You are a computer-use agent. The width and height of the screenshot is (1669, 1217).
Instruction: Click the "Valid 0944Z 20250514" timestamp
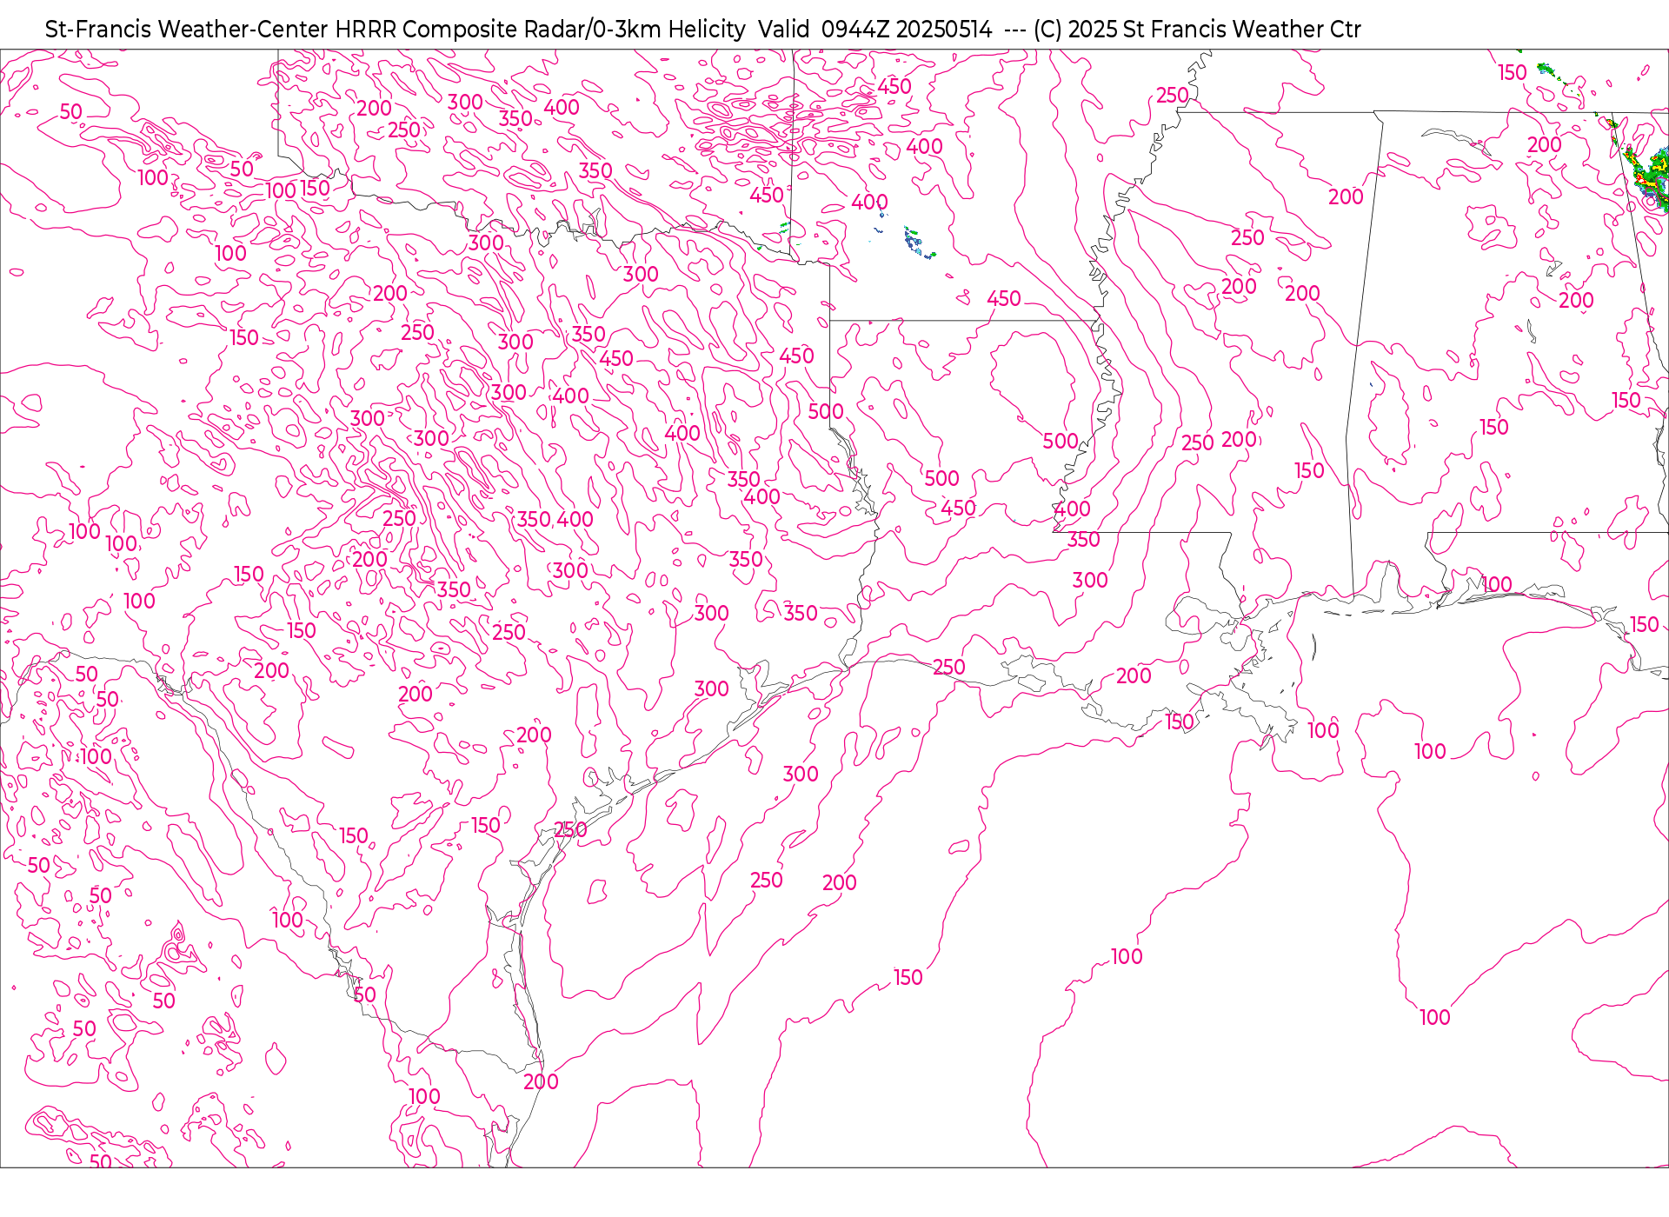874,30
